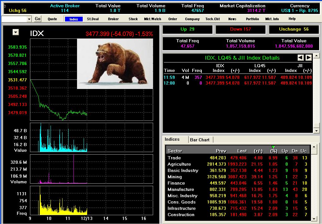322x224 pixels.
Task: Sort by the Uc column header
Action: tap(304, 151)
